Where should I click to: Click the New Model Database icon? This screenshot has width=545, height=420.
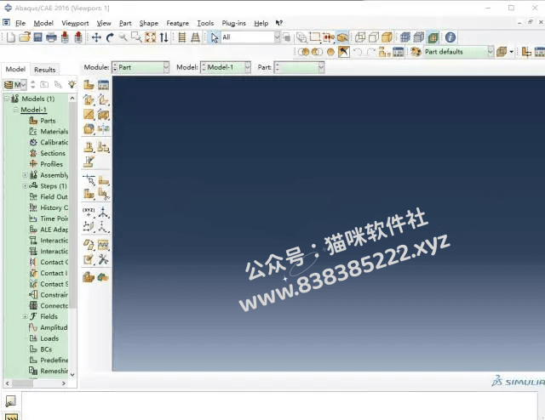(x=11, y=37)
